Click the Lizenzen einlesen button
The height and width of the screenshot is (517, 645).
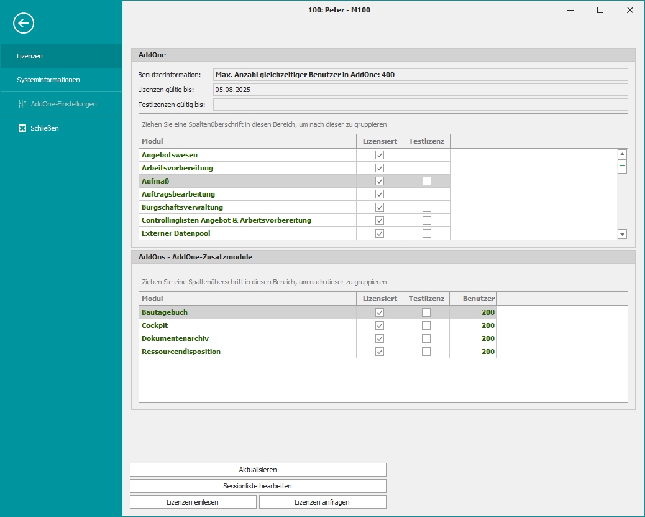(193, 502)
